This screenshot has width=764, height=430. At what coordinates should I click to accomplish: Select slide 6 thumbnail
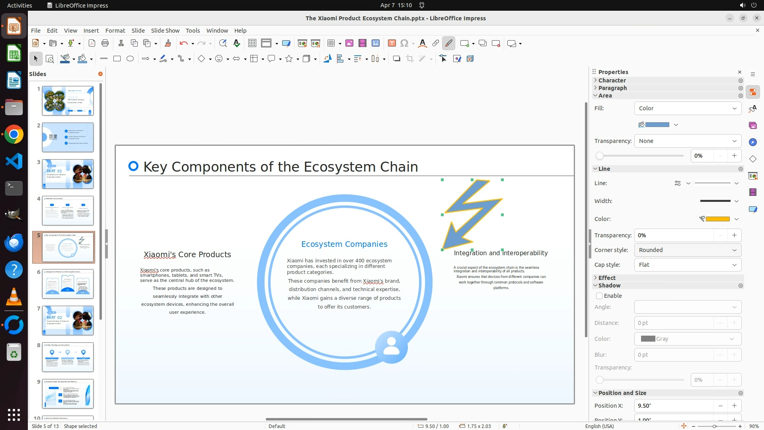click(68, 284)
